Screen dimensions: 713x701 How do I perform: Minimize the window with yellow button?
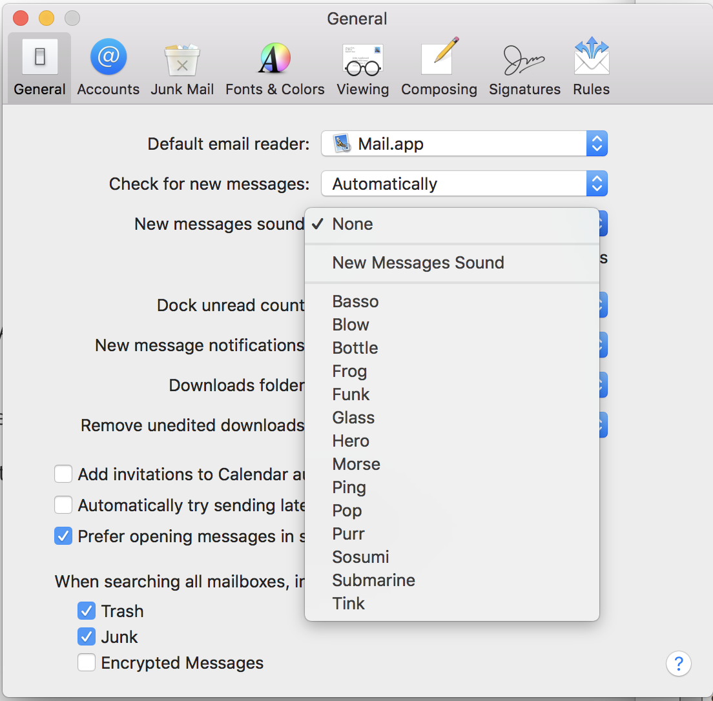[46, 18]
